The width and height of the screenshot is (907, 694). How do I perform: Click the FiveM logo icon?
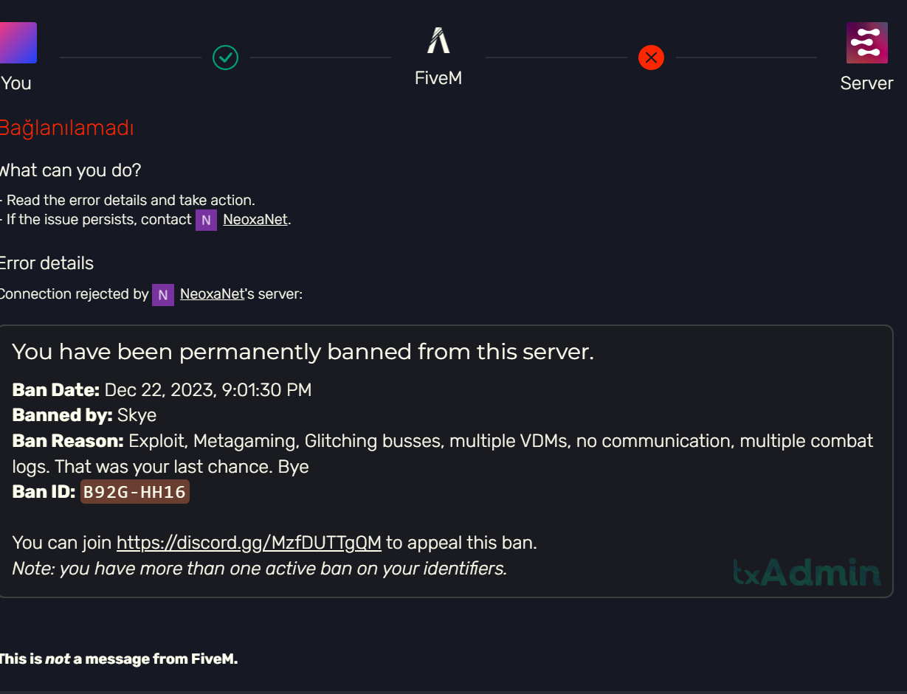[438, 41]
